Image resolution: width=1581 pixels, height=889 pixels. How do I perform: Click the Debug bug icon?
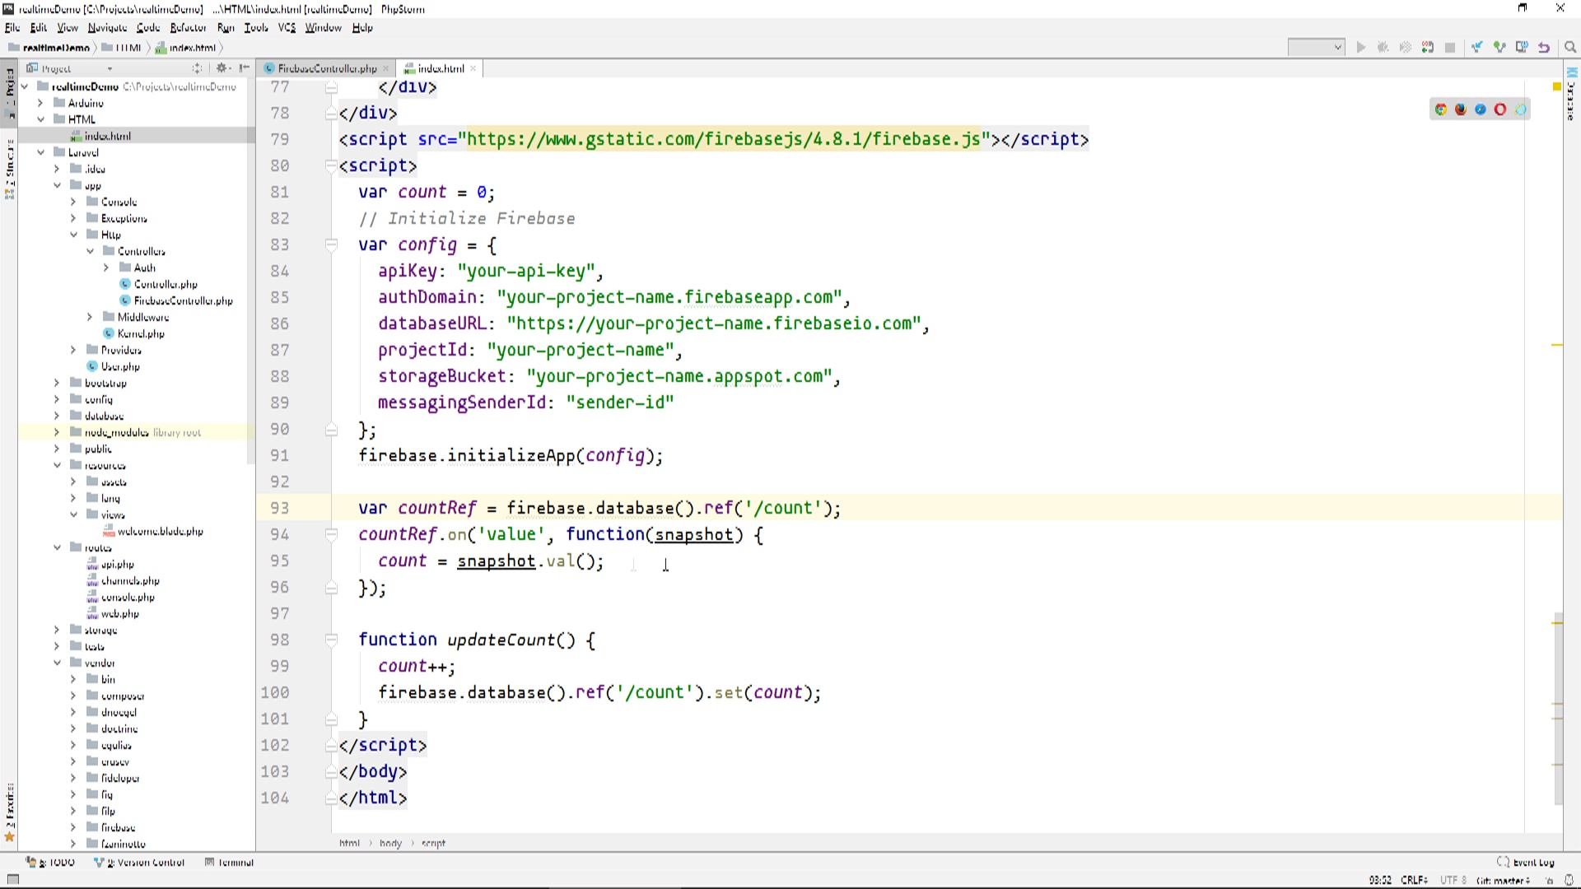(1383, 47)
